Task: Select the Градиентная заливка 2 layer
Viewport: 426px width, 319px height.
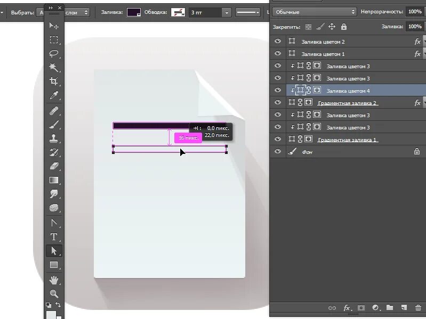Action: 356,103
